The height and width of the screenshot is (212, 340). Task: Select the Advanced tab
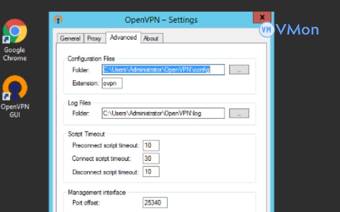pyautogui.click(x=123, y=37)
